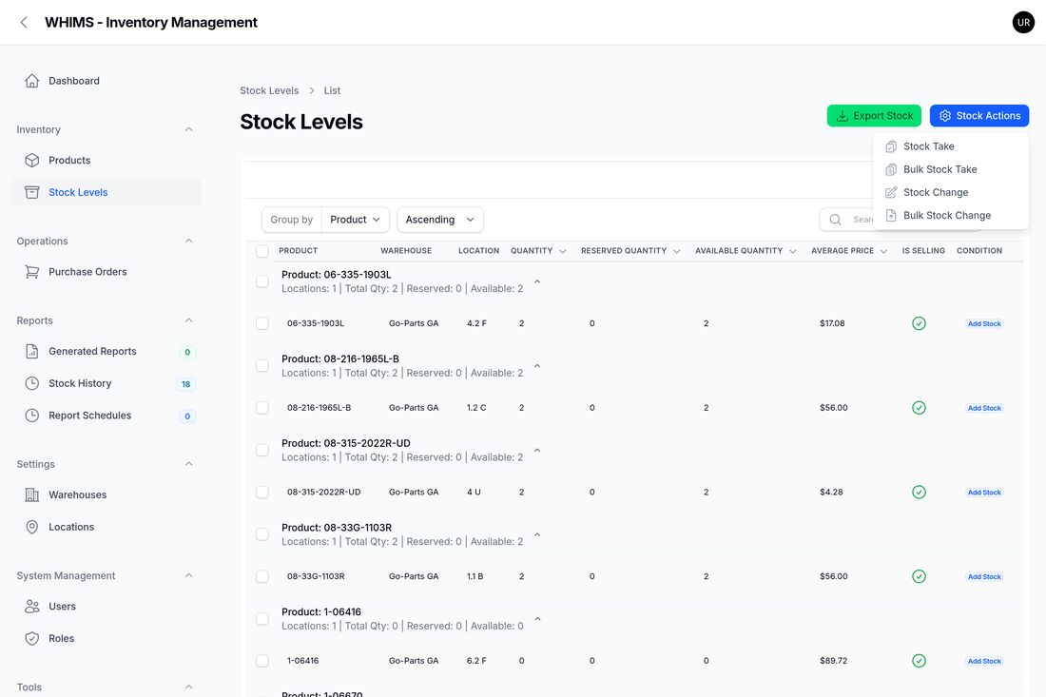Viewport: 1046px width, 697px height.
Task: Click the Bulk Stock Change file icon
Action: (891, 216)
